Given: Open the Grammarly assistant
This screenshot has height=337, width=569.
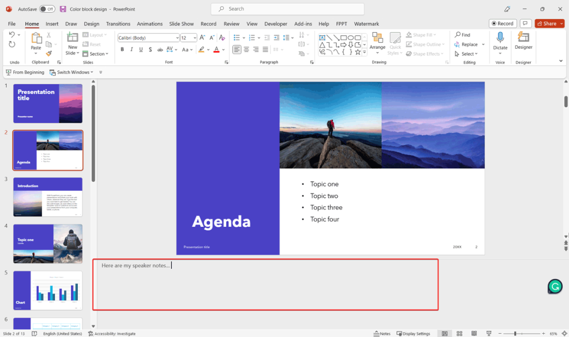Looking at the screenshot, I should coord(555,287).
